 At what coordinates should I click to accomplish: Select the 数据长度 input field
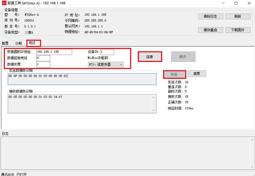pos(43,65)
